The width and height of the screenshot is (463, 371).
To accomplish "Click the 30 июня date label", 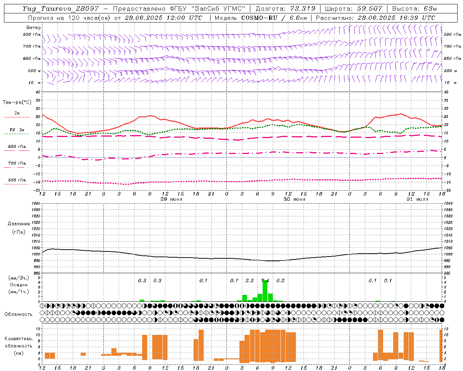I will point(294,199).
